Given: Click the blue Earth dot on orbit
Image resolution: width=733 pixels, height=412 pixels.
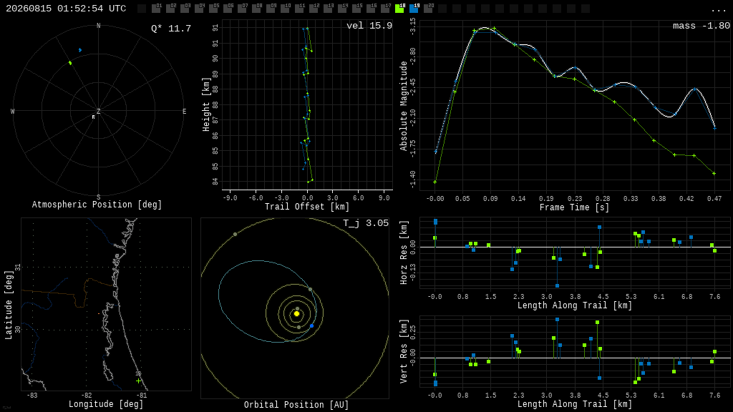Looking at the screenshot, I should [x=312, y=325].
